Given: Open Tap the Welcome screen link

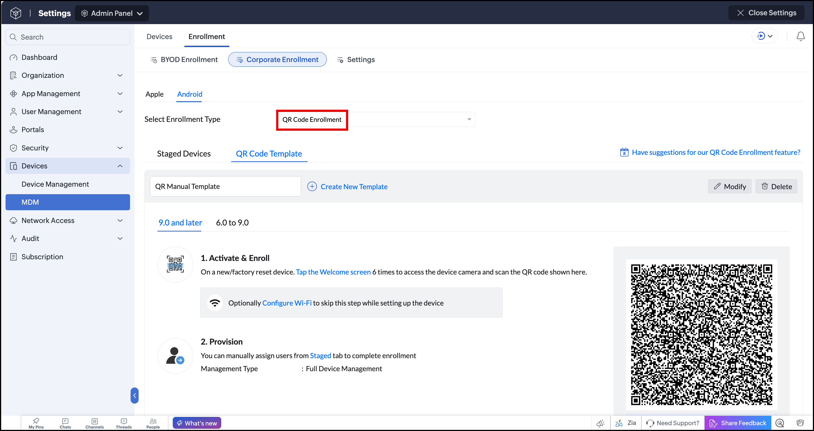Looking at the screenshot, I should click(x=333, y=272).
